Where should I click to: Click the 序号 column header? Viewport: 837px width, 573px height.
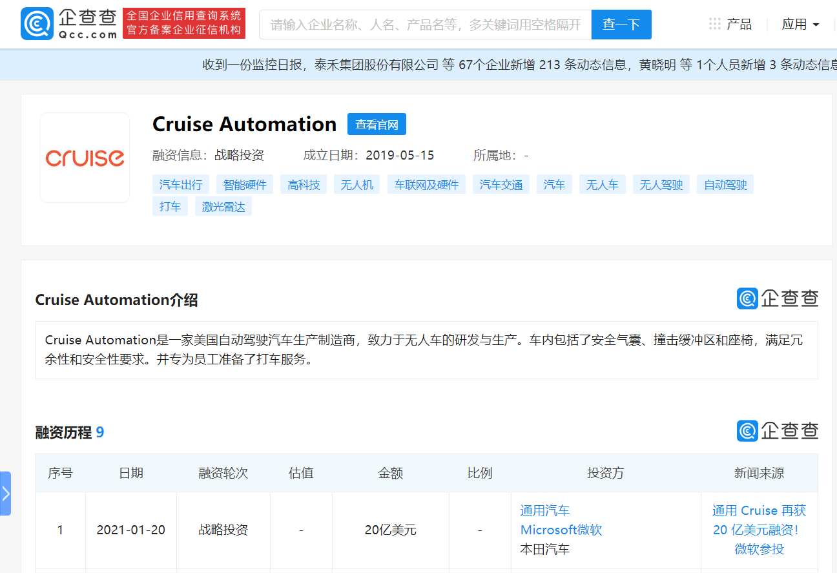coord(61,473)
